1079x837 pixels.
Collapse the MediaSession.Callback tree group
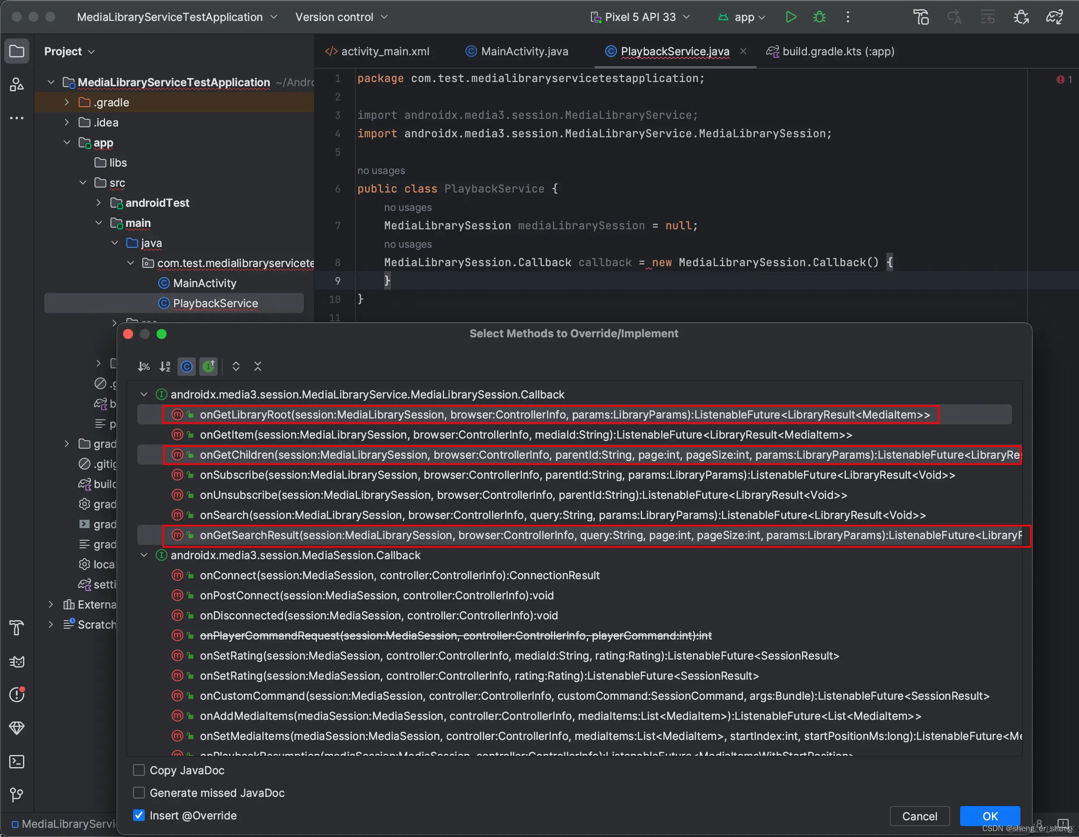coord(144,555)
